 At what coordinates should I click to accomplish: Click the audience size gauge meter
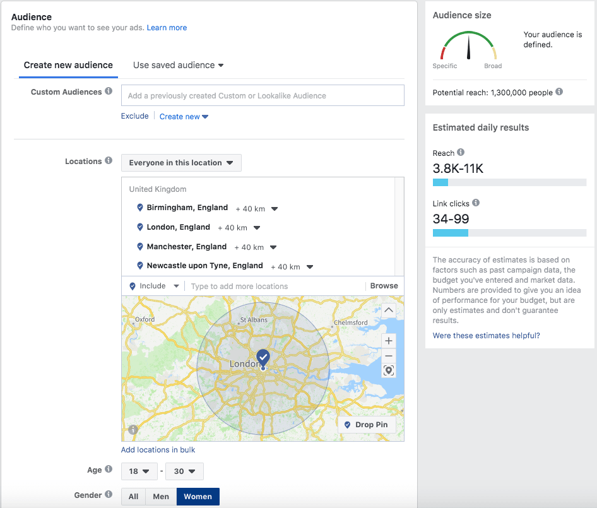click(468, 45)
